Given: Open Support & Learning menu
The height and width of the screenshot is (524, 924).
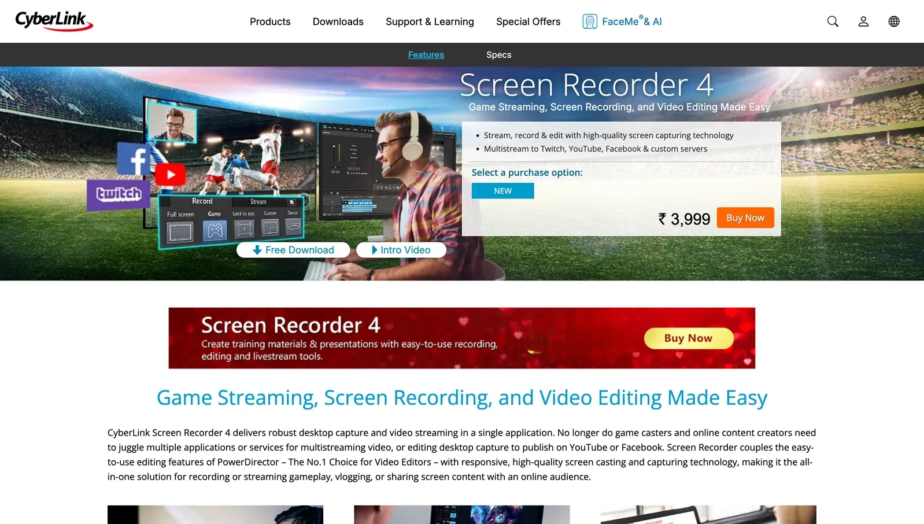Looking at the screenshot, I should (430, 21).
